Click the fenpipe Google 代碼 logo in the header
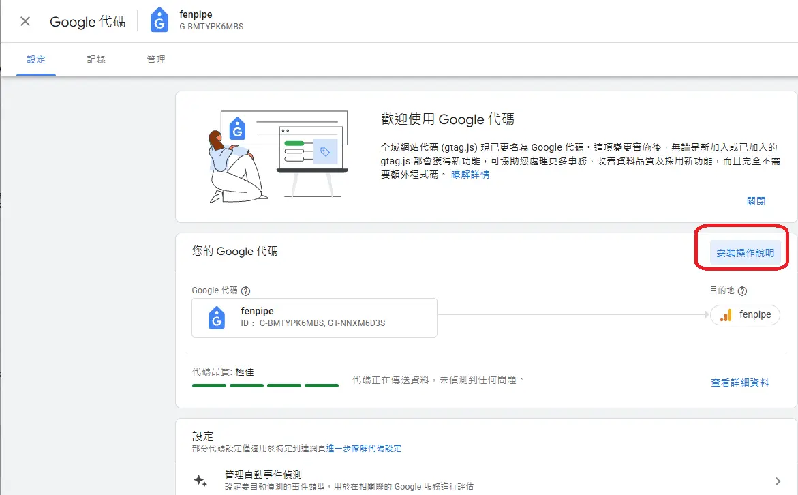Viewport: 798px width, 495px height. (x=159, y=20)
